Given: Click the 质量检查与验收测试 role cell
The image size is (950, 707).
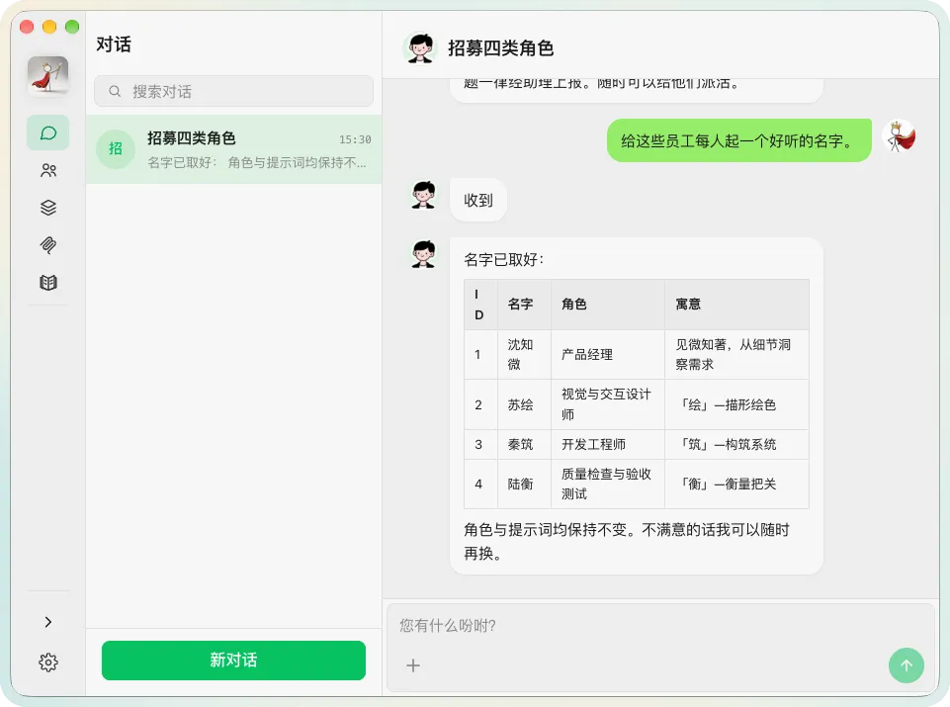Looking at the screenshot, I should (x=608, y=485).
